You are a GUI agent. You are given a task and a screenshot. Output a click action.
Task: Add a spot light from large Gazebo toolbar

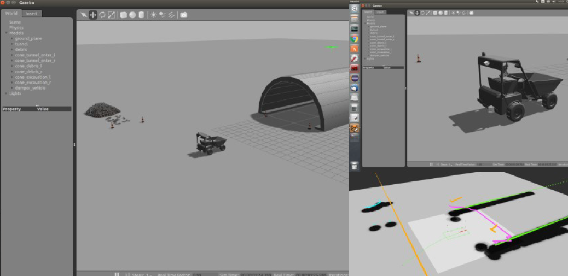tap(163, 15)
